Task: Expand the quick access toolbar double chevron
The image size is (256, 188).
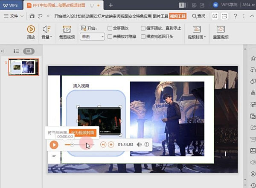Action: (48, 16)
